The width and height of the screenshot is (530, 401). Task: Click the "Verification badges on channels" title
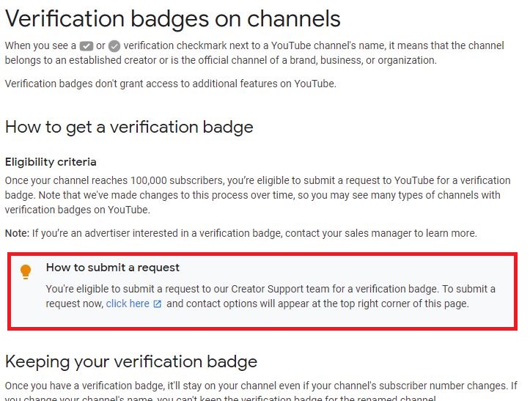(173, 18)
